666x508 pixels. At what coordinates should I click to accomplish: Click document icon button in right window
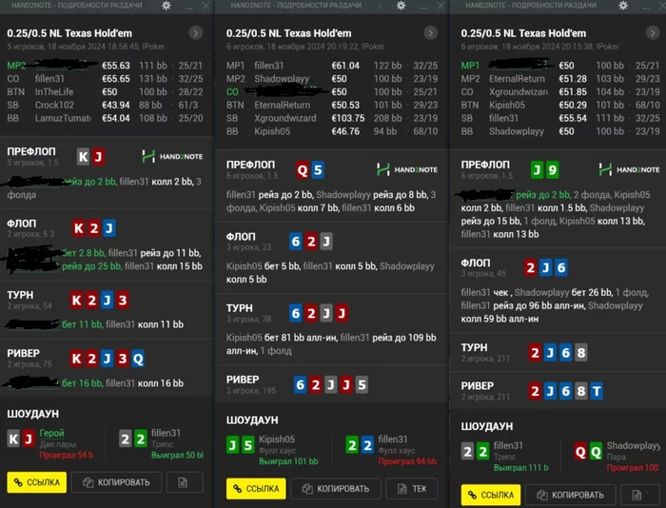640,495
